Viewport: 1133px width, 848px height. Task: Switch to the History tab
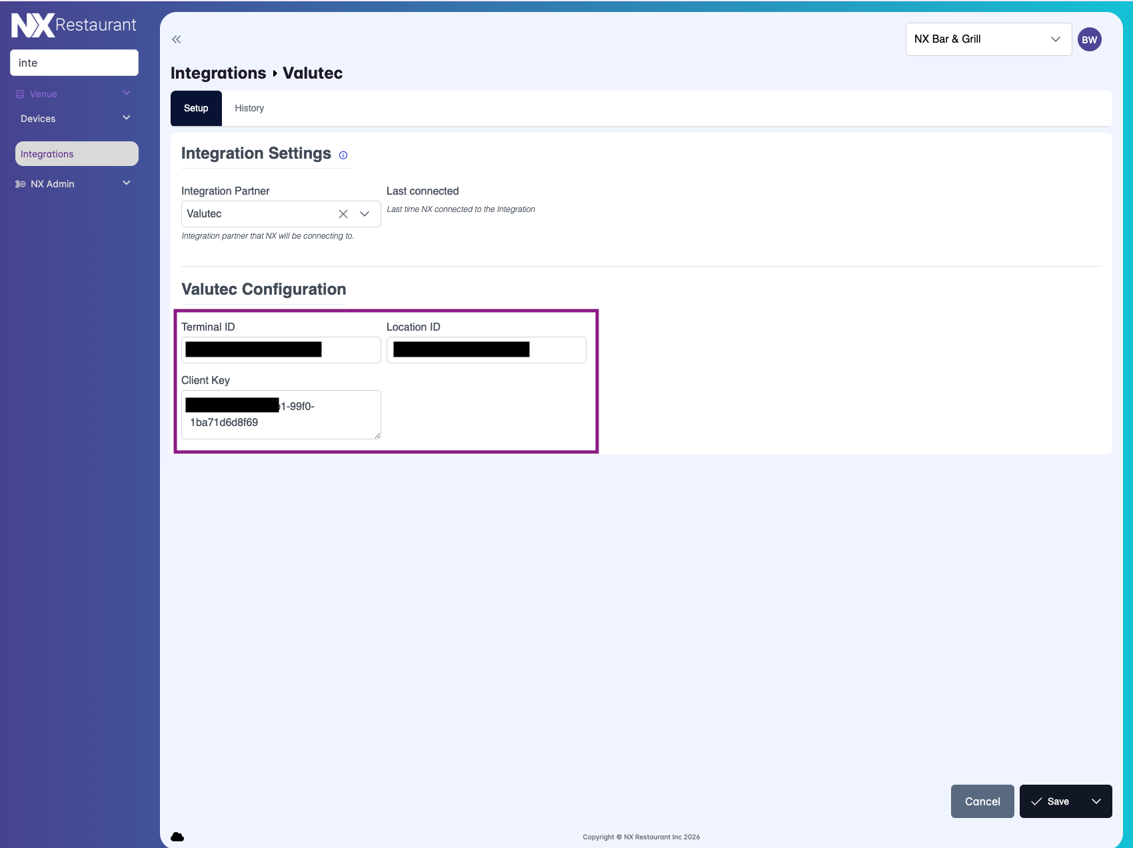[x=249, y=108]
